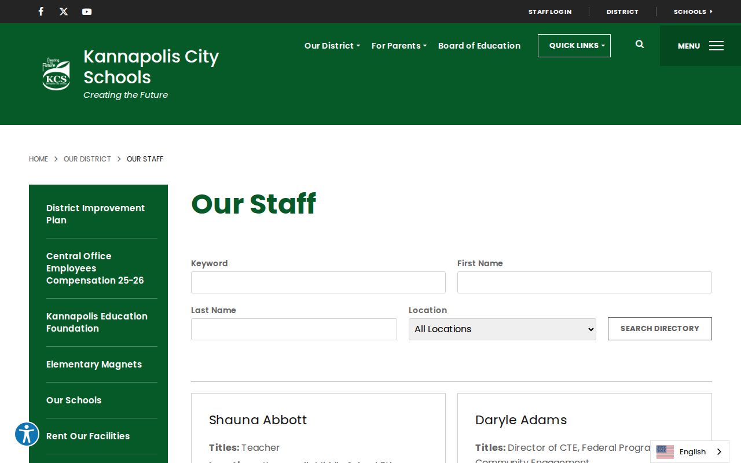
Task: Open District Improvement Plan sidebar item
Action: coord(101,214)
